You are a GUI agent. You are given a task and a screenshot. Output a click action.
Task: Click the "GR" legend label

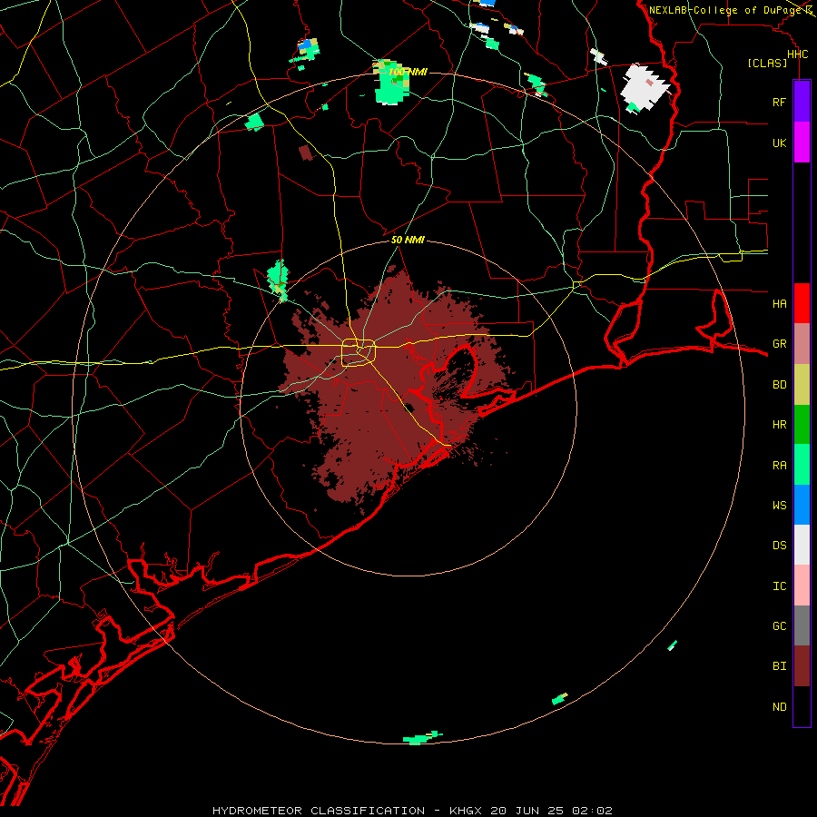coord(779,344)
